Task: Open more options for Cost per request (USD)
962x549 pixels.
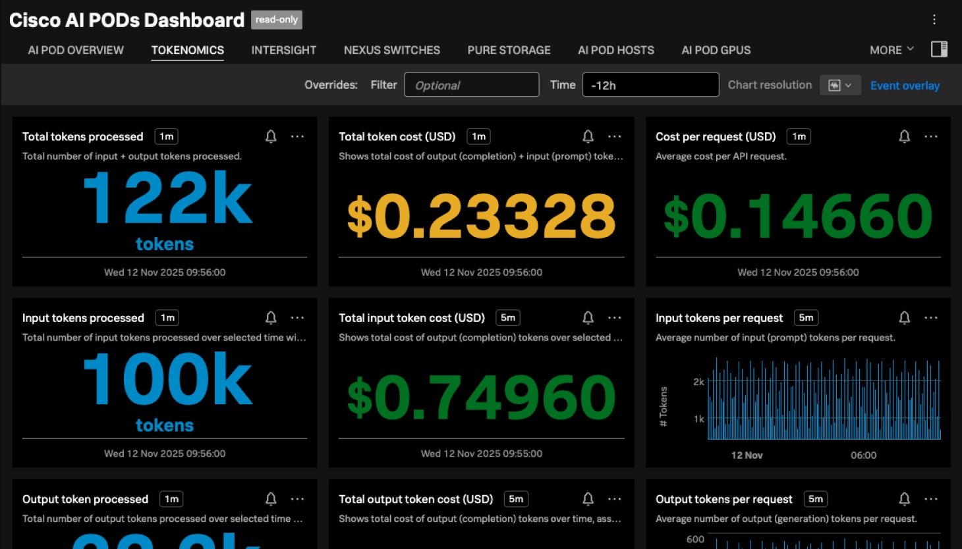Action: click(x=931, y=136)
